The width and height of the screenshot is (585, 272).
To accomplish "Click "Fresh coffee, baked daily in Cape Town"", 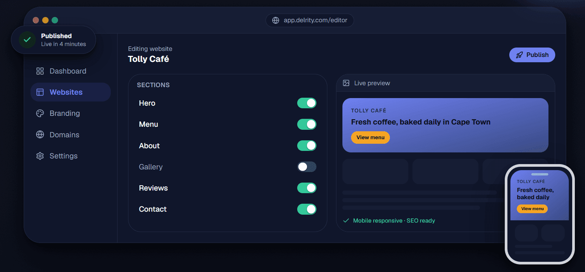I will (421, 122).
